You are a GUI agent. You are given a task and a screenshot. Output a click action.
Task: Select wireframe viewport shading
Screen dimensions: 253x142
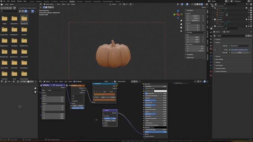point(195,4)
